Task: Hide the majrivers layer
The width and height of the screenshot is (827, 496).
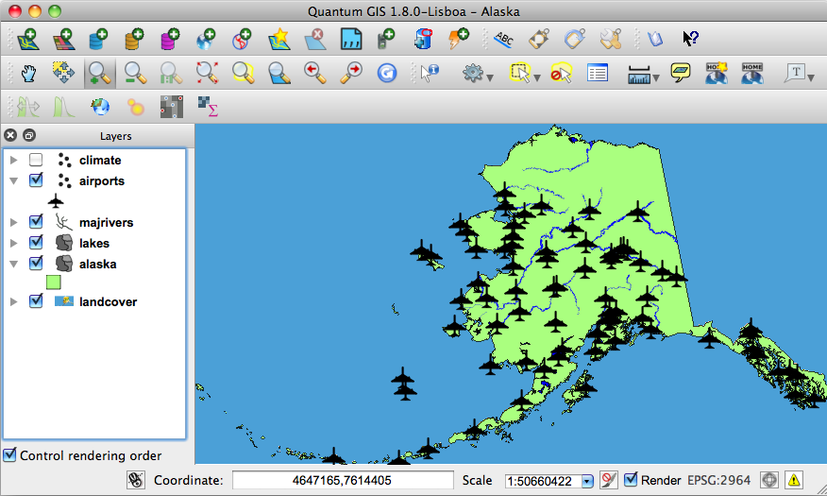Action: click(36, 222)
